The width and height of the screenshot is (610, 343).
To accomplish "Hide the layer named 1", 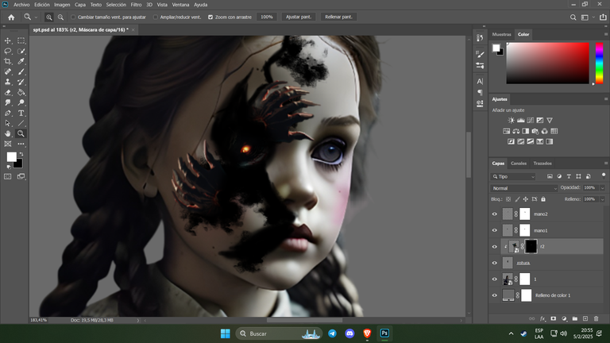I will [x=495, y=279].
